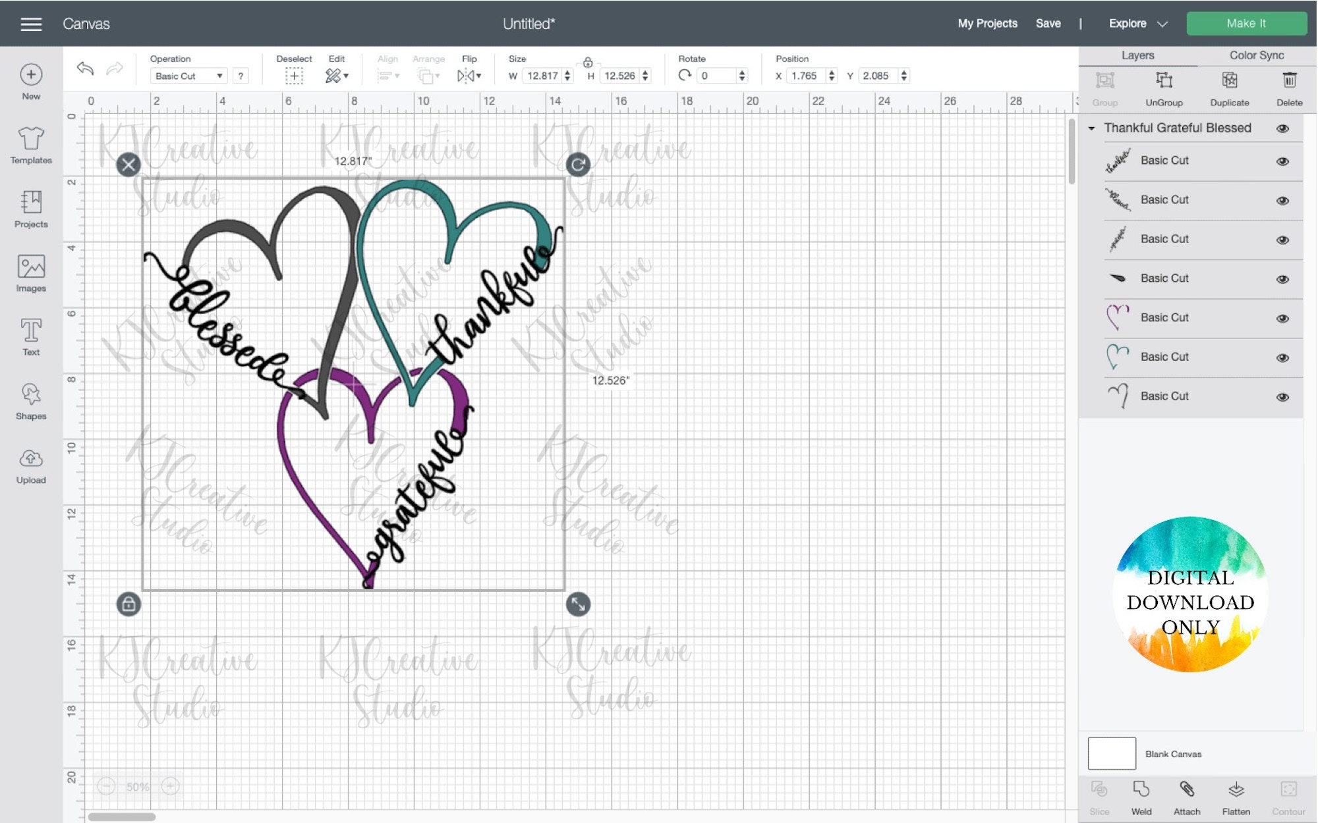The height and width of the screenshot is (823, 1318).
Task: Click the Make It button
Action: coord(1247,23)
